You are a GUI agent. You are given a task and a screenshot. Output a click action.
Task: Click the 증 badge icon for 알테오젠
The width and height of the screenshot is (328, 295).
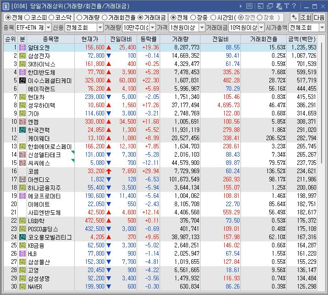[22, 48]
